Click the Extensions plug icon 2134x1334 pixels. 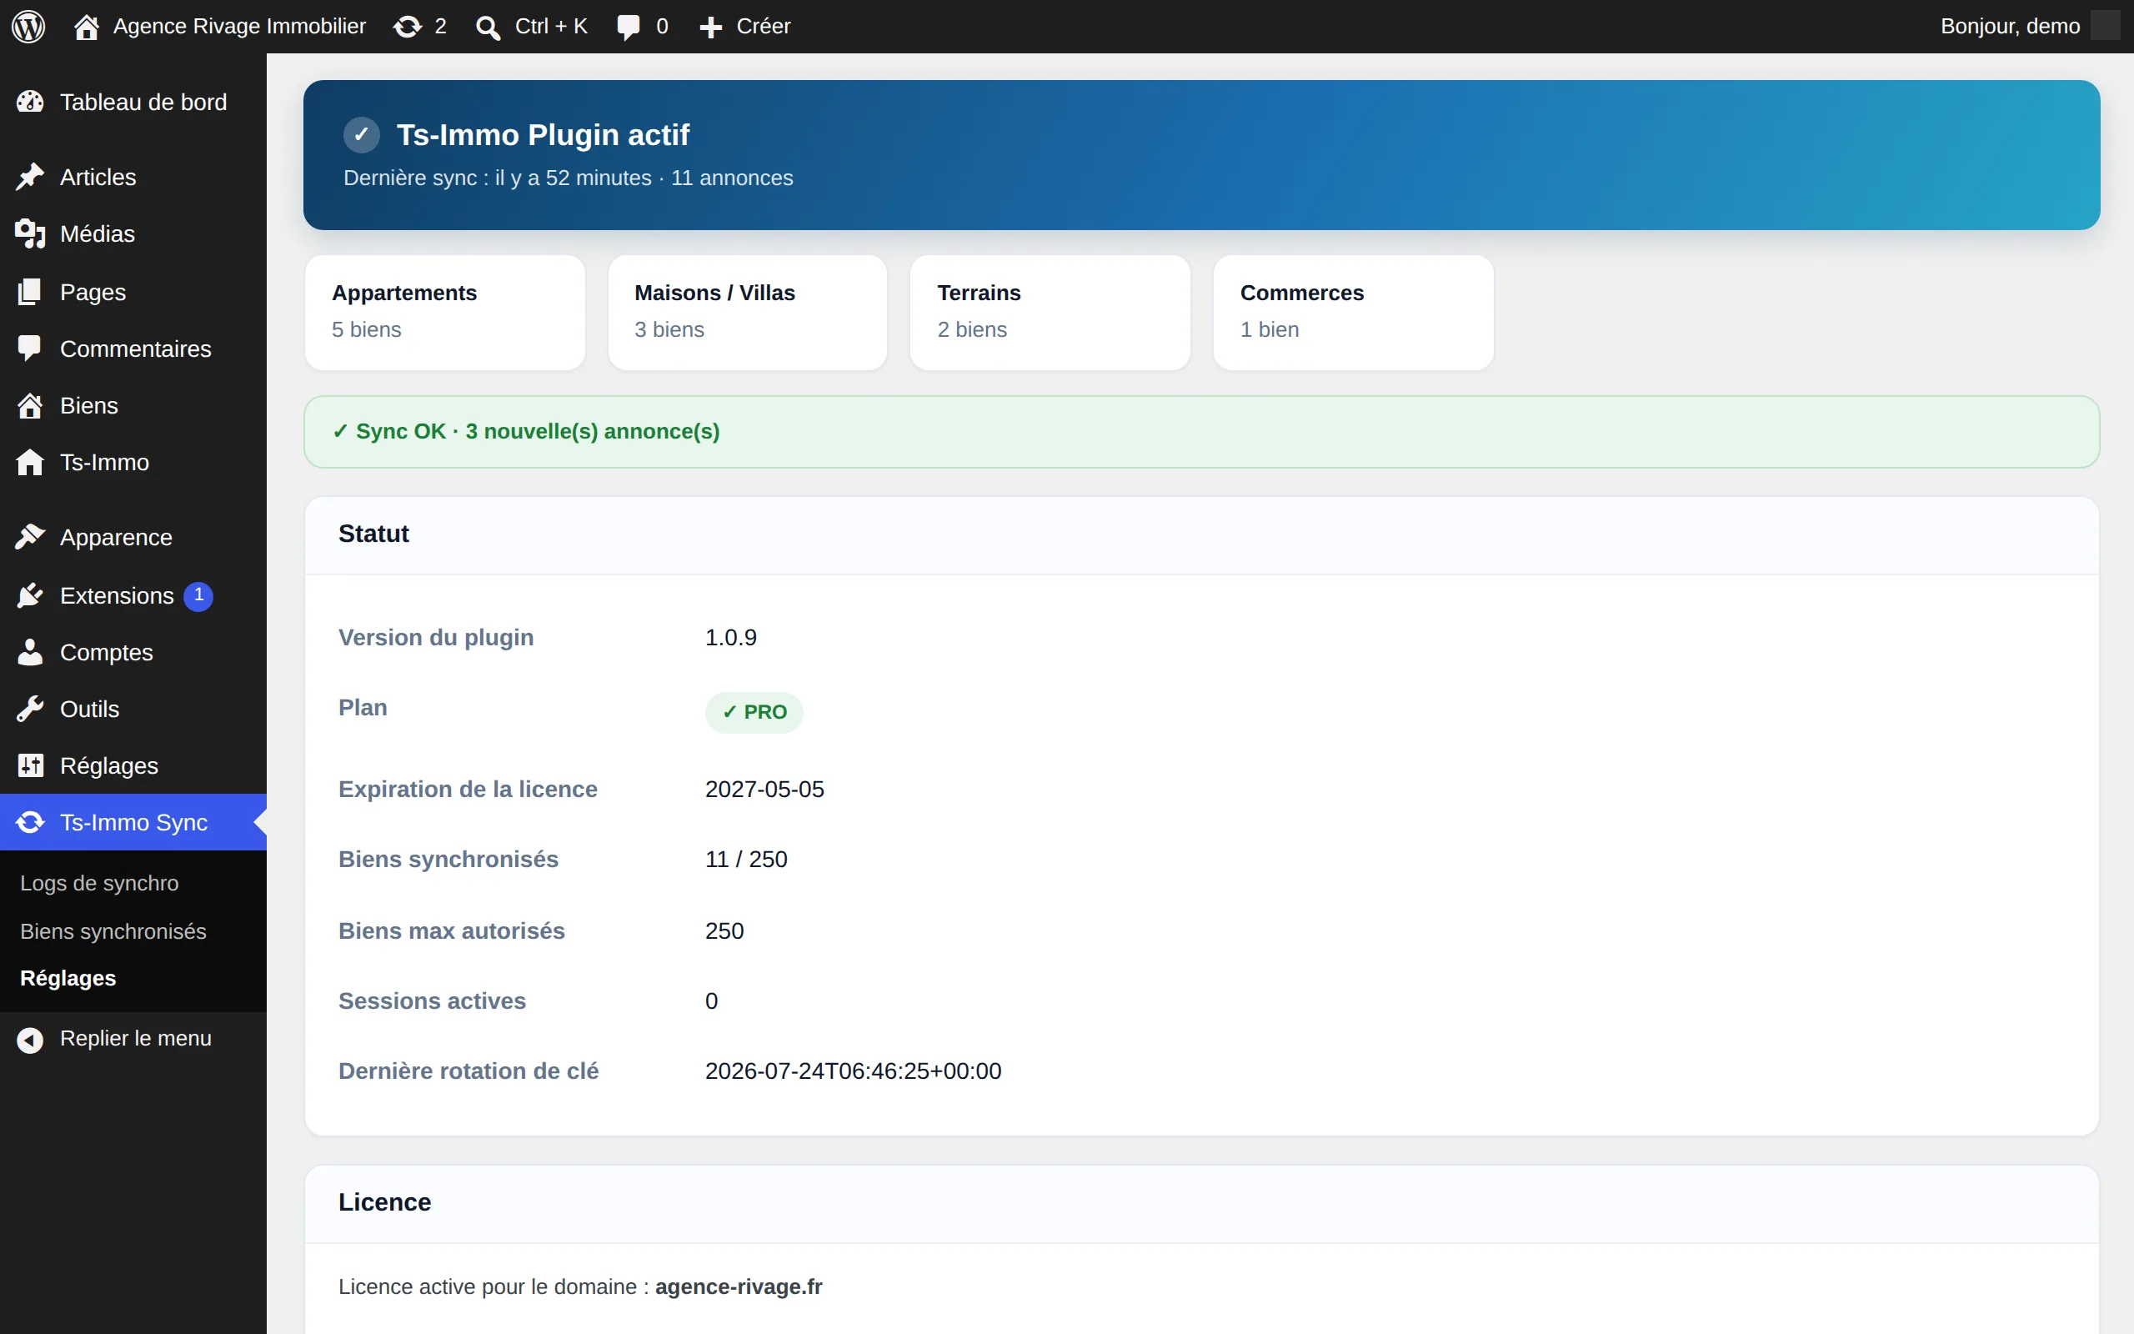(30, 595)
